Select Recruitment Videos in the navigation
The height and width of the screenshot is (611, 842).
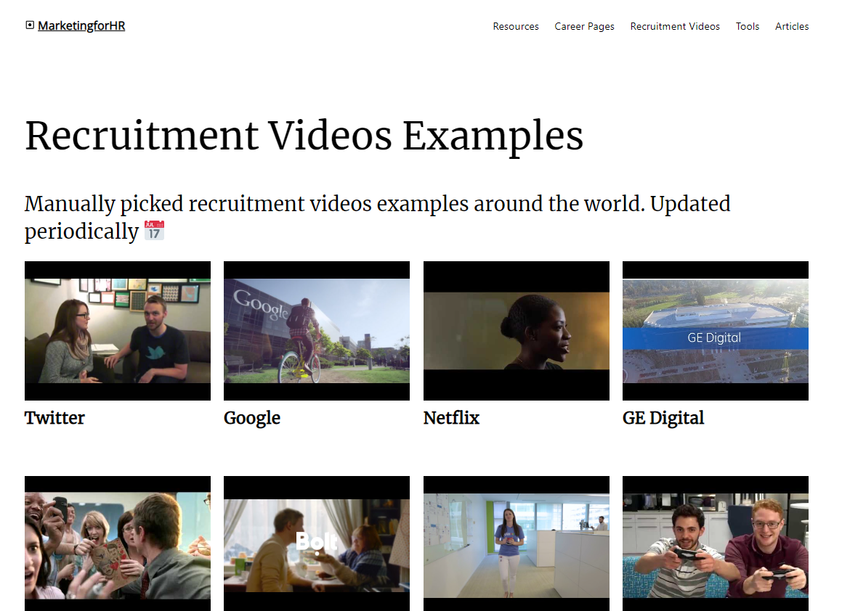click(675, 26)
